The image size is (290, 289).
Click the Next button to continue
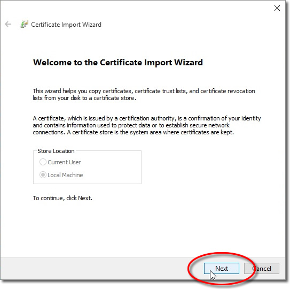222,268
